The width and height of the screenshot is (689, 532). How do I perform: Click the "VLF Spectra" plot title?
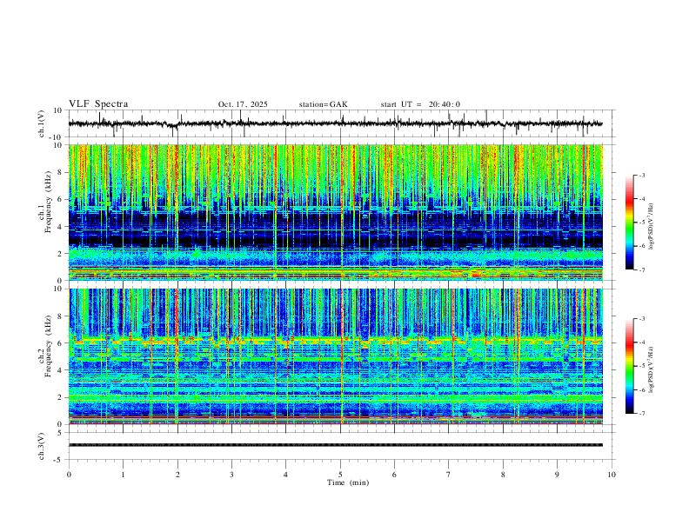point(98,104)
